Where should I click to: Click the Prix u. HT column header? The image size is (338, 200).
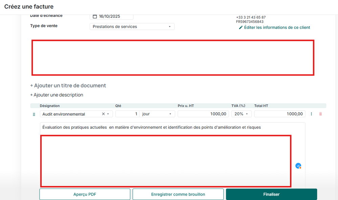(x=186, y=106)
